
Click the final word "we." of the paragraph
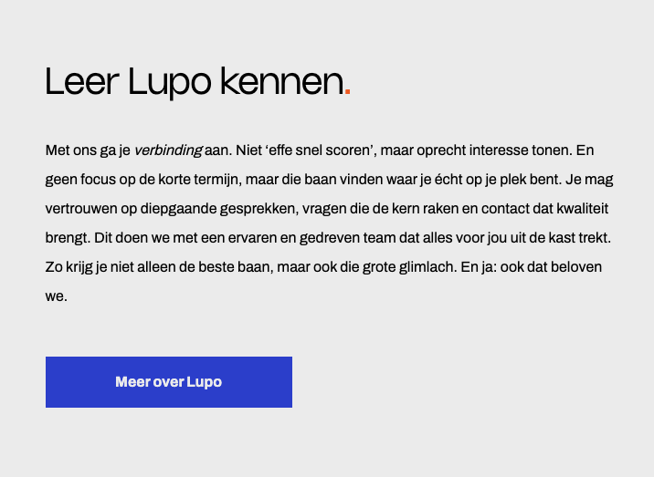pyautogui.click(x=56, y=296)
